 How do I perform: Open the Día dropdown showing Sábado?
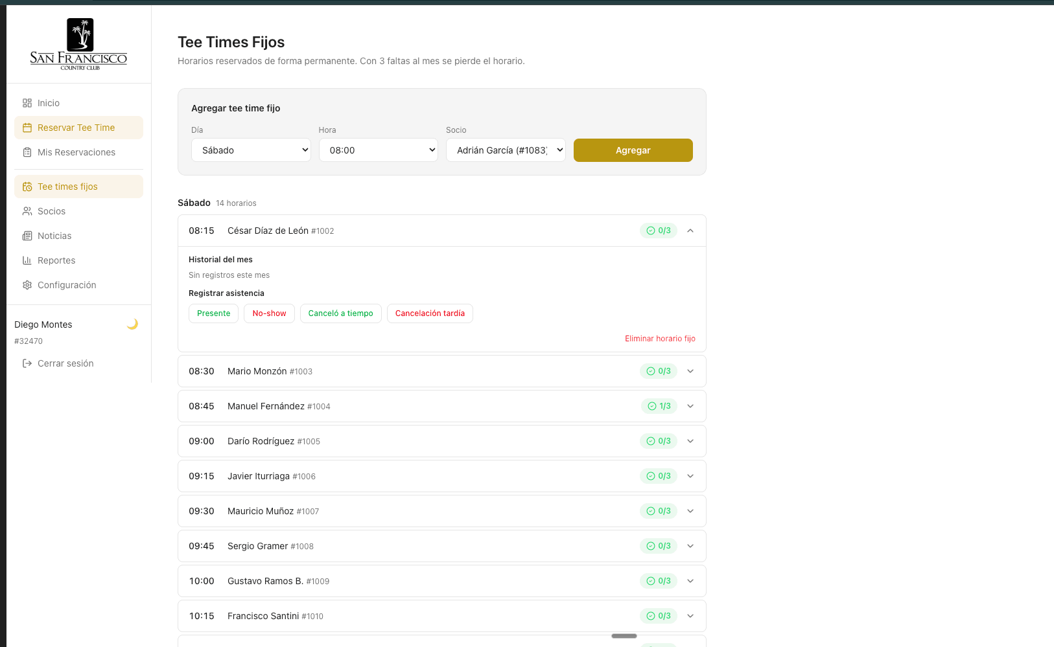[251, 150]
